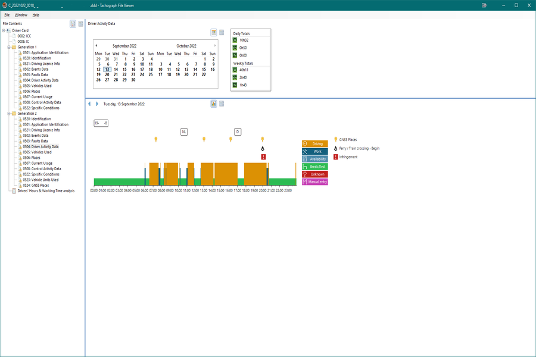Viewport: 536px width, 357px height.
Task: Toggle the report view in File Contents header
Action: [80, 23]
